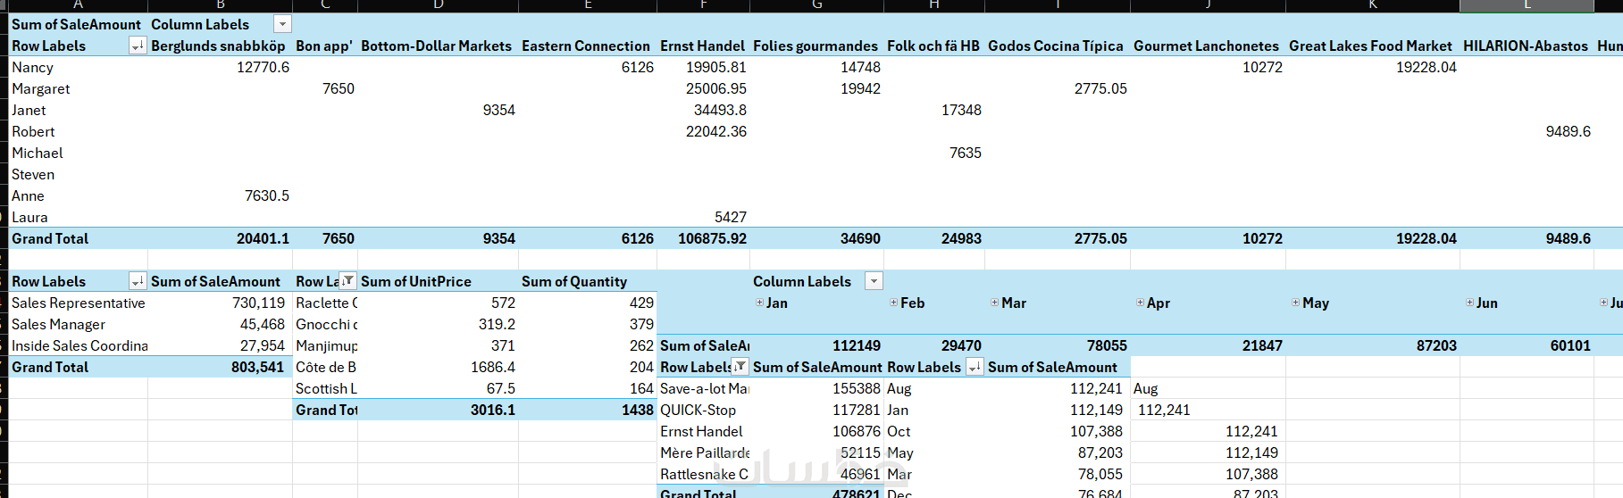Click unit price total 3016.1

(x=493, y=410)
